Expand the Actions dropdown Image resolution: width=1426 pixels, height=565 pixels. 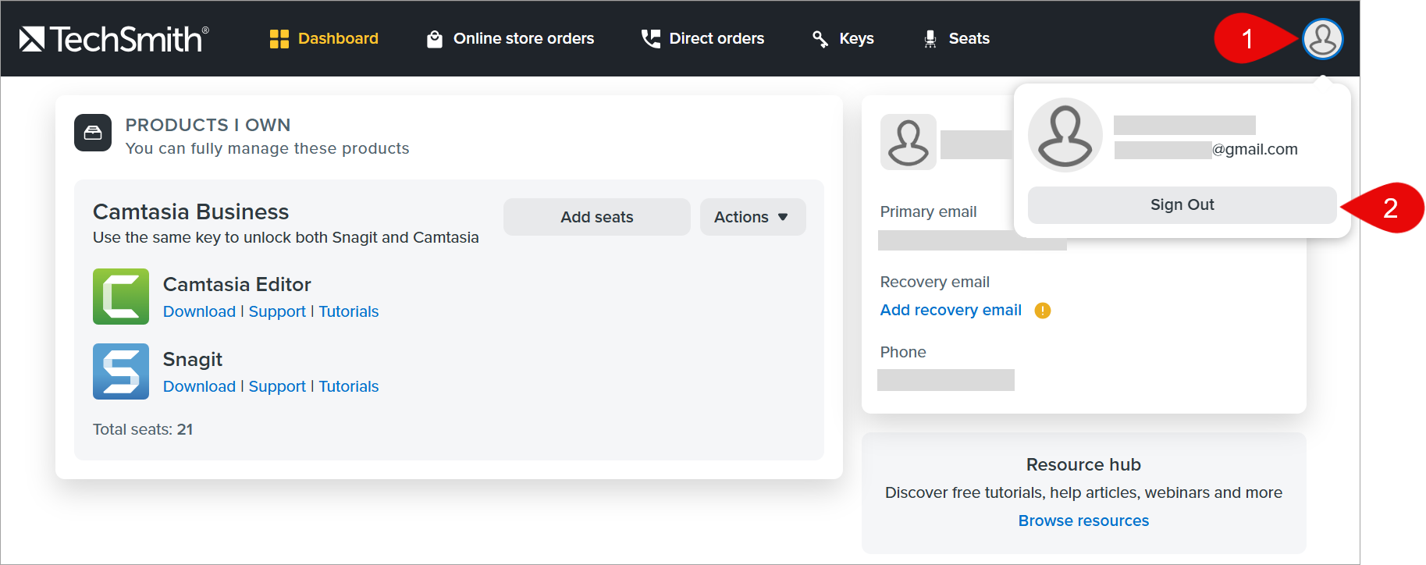tap(752, 217)
